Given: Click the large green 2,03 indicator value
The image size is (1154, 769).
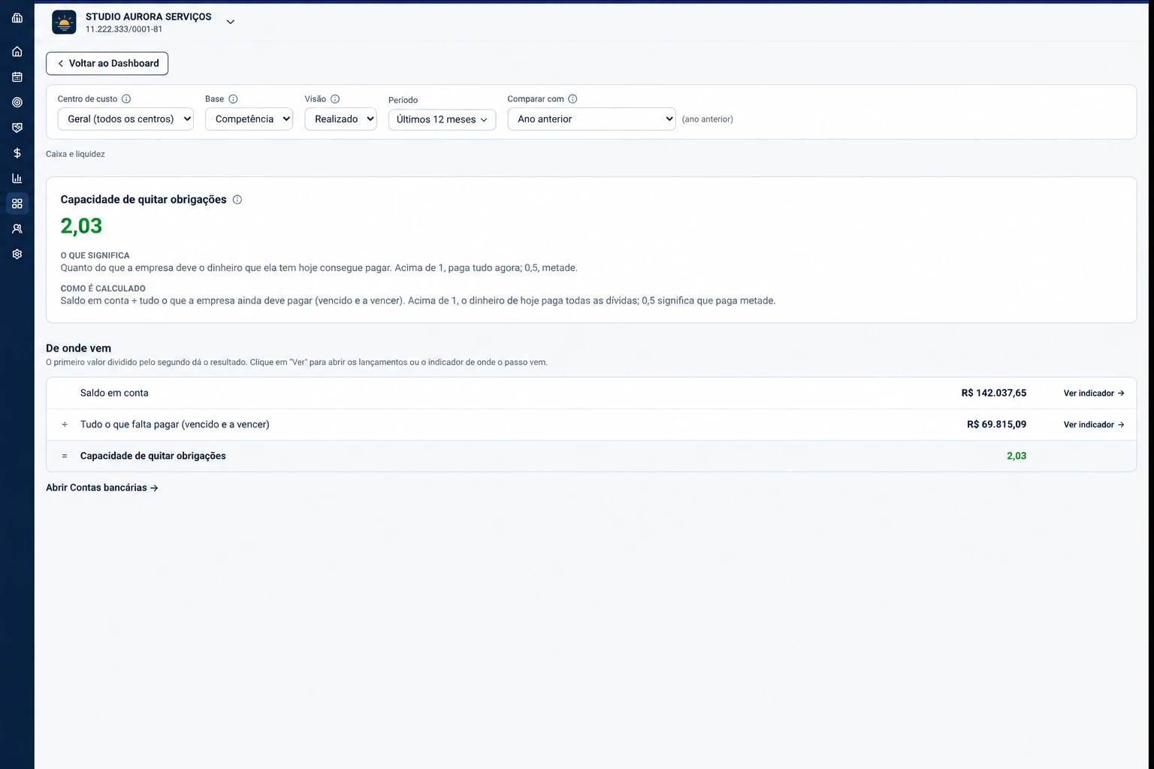Looking at the screenshot, I should tap(81, 226).
